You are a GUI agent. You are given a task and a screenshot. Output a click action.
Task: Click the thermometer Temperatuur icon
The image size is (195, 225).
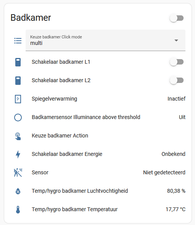[18, 210]
